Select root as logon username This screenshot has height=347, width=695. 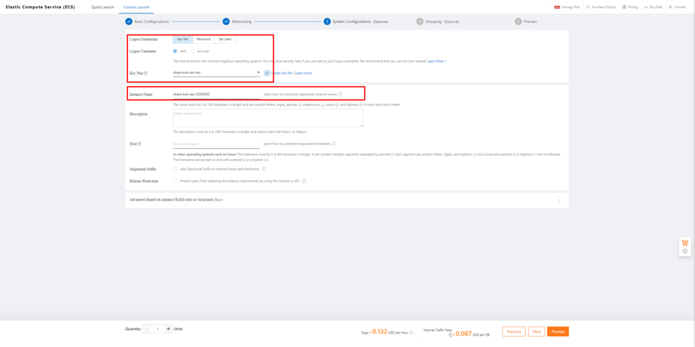(175, 51)
